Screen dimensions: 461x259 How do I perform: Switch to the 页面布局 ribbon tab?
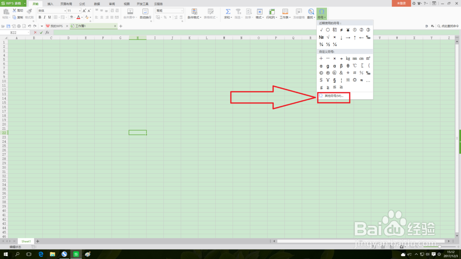tap(66, 4)
